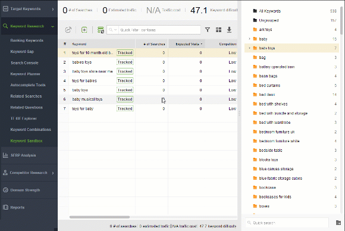This screenshot has height=231, width=345.
Task: Open Keyword Sandbox
Action: (x=26, y=141)
